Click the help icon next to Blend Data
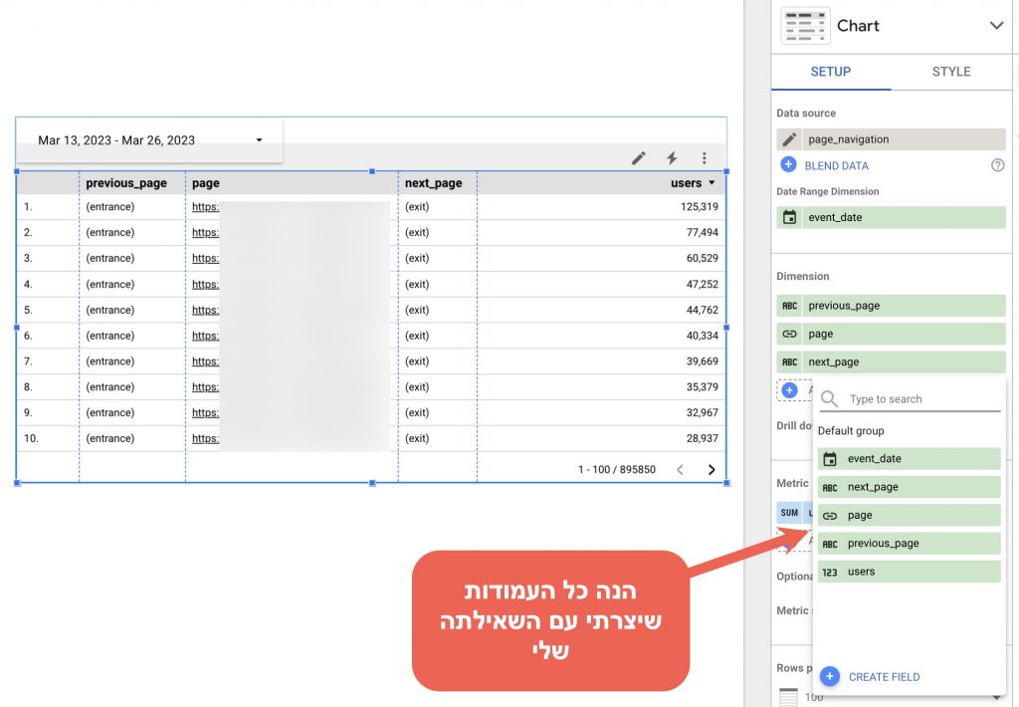This screenshot has height=707, width=1019. click(997, 165)
